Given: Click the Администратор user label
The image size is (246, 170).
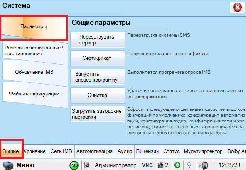Looking at the screenshot, I should click(x=116, y=165).
